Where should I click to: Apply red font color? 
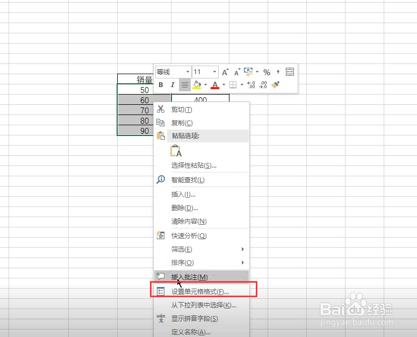pos(215,85)
